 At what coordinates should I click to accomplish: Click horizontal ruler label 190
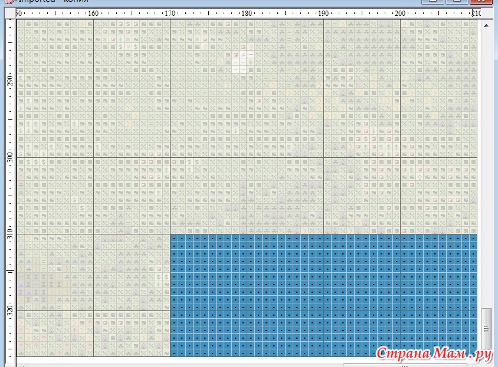pyautogui.click(x=323, y=14)
